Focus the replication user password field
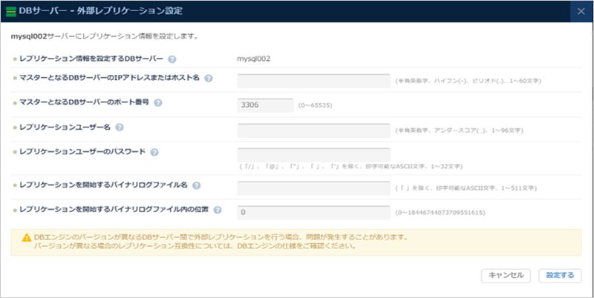594x298 pixels. click(313, 155)
